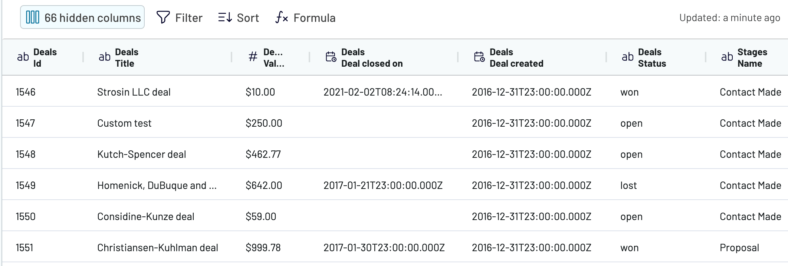This screenshot has height=266, width=788.
Task: Click the number hash icon on Deals Value column
Action: 253,57
